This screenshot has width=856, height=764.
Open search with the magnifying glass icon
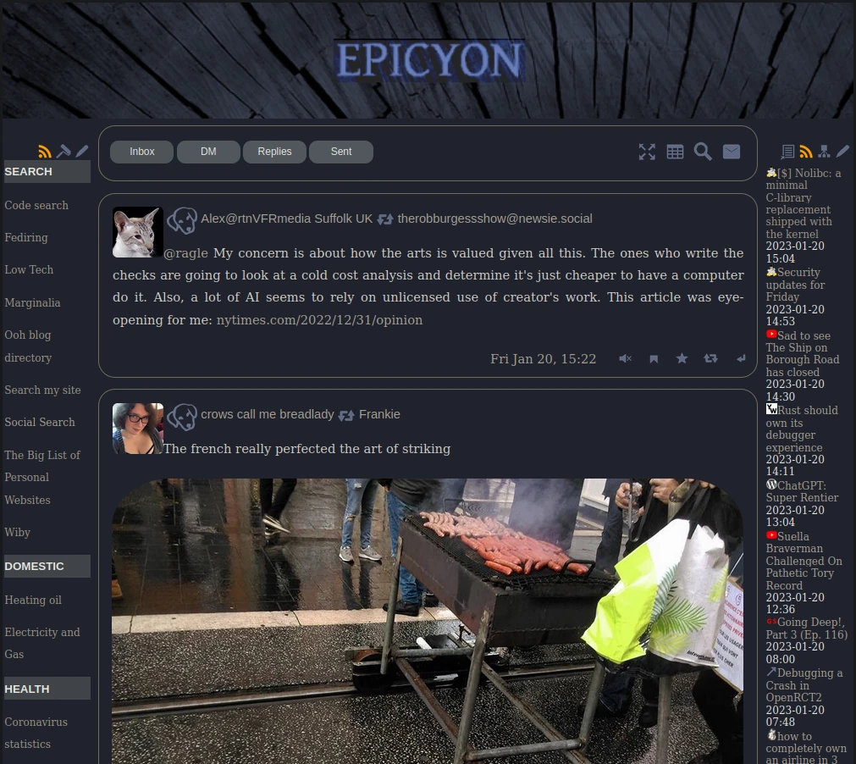[703, 152]
